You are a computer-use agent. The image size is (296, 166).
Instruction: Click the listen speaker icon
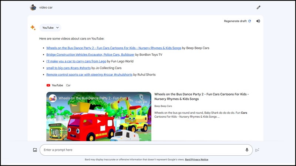[258, 21]
